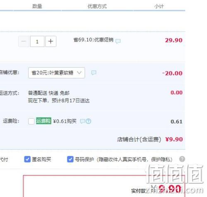Image resolution: width=207 pixels, height=197 pixels.
Task: Click the 普通配送 快递 免邮 shipping text
Action: [48, 93]
